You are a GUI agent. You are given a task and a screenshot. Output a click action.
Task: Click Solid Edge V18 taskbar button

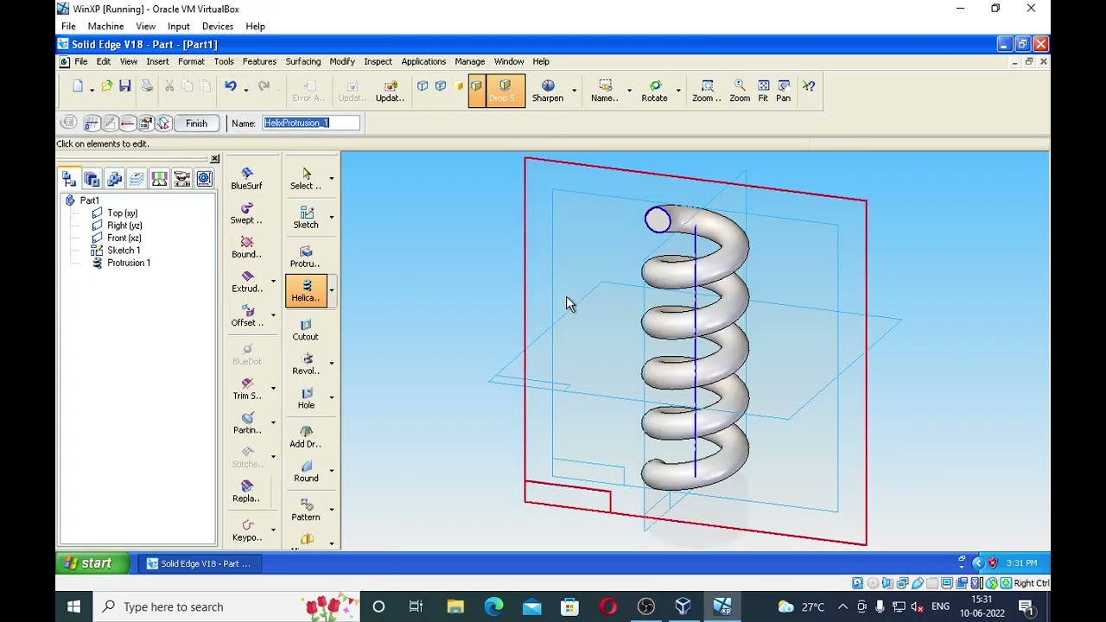198,563
